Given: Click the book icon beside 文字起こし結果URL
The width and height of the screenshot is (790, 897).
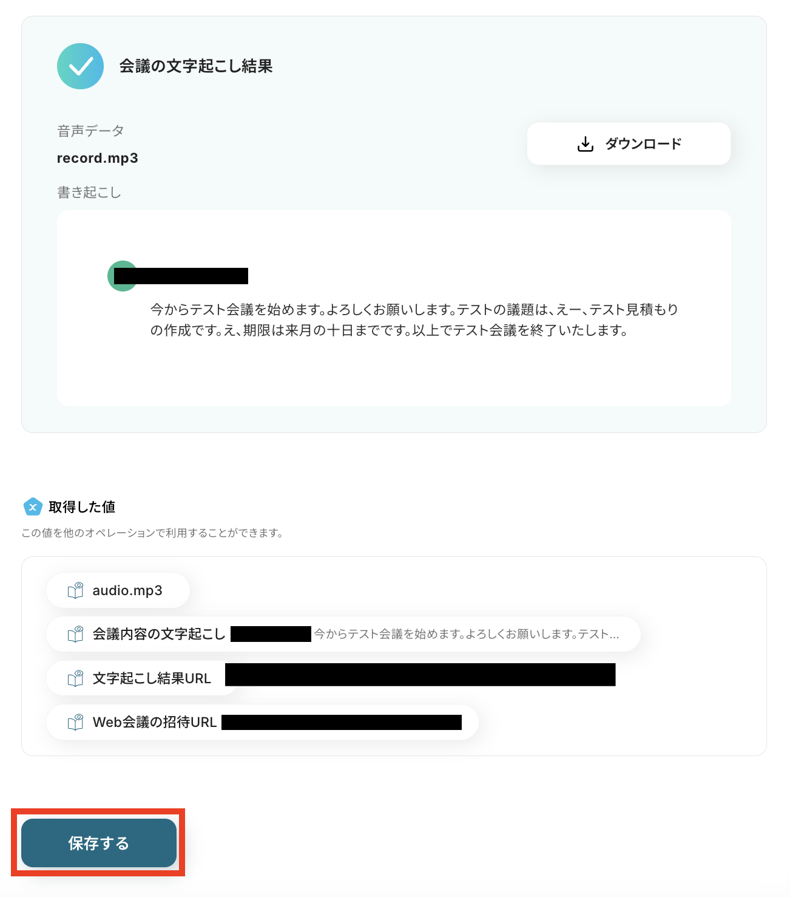Looking at the screenshot, I should point(76,678).
